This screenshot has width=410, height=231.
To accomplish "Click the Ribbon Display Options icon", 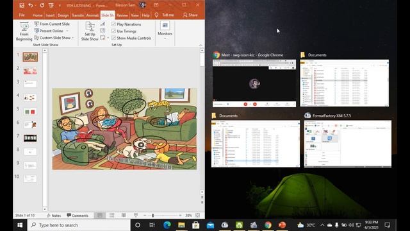I will point(156,5).
